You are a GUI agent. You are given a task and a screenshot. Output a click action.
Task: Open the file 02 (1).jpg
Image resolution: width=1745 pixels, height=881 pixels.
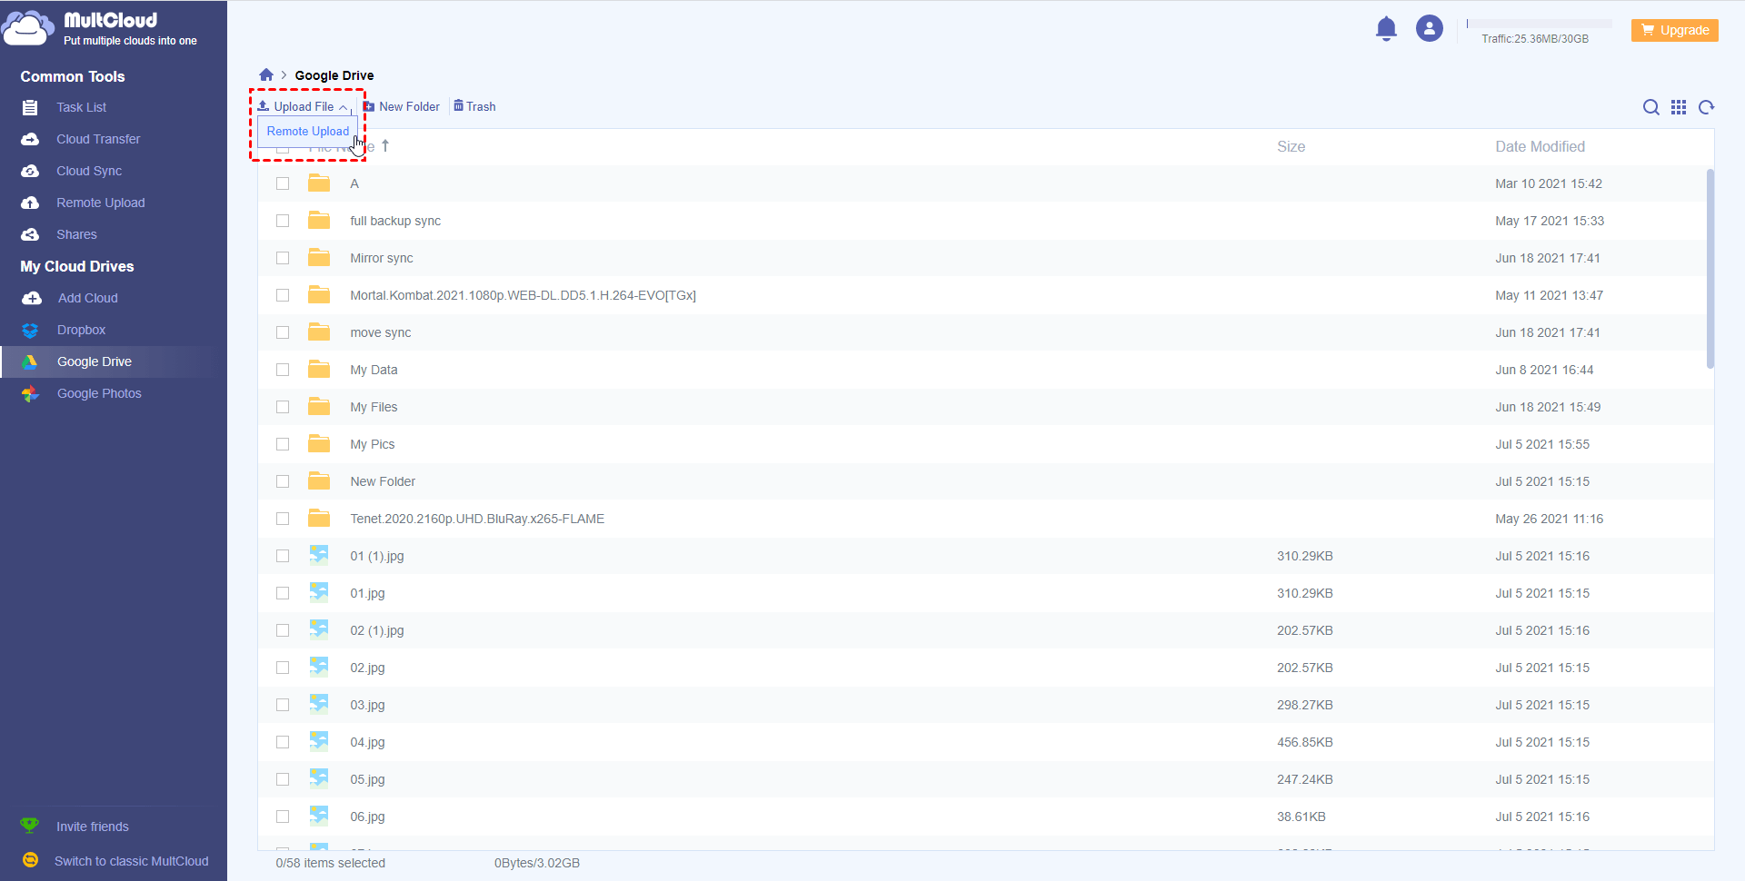(377, 630)
